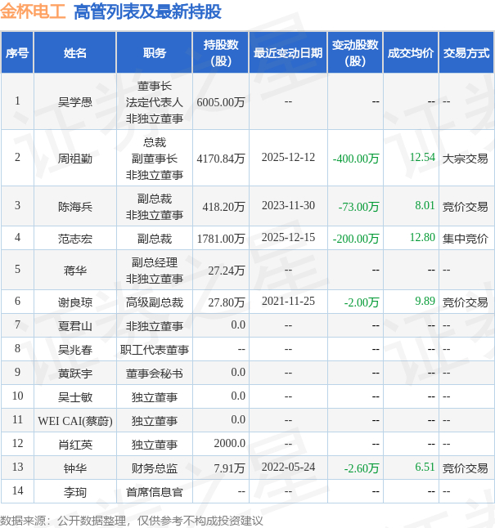Click the 变动股数(股) column header
Screen dimensions: 495x528
pyautogui.click(x=355, y=52)
